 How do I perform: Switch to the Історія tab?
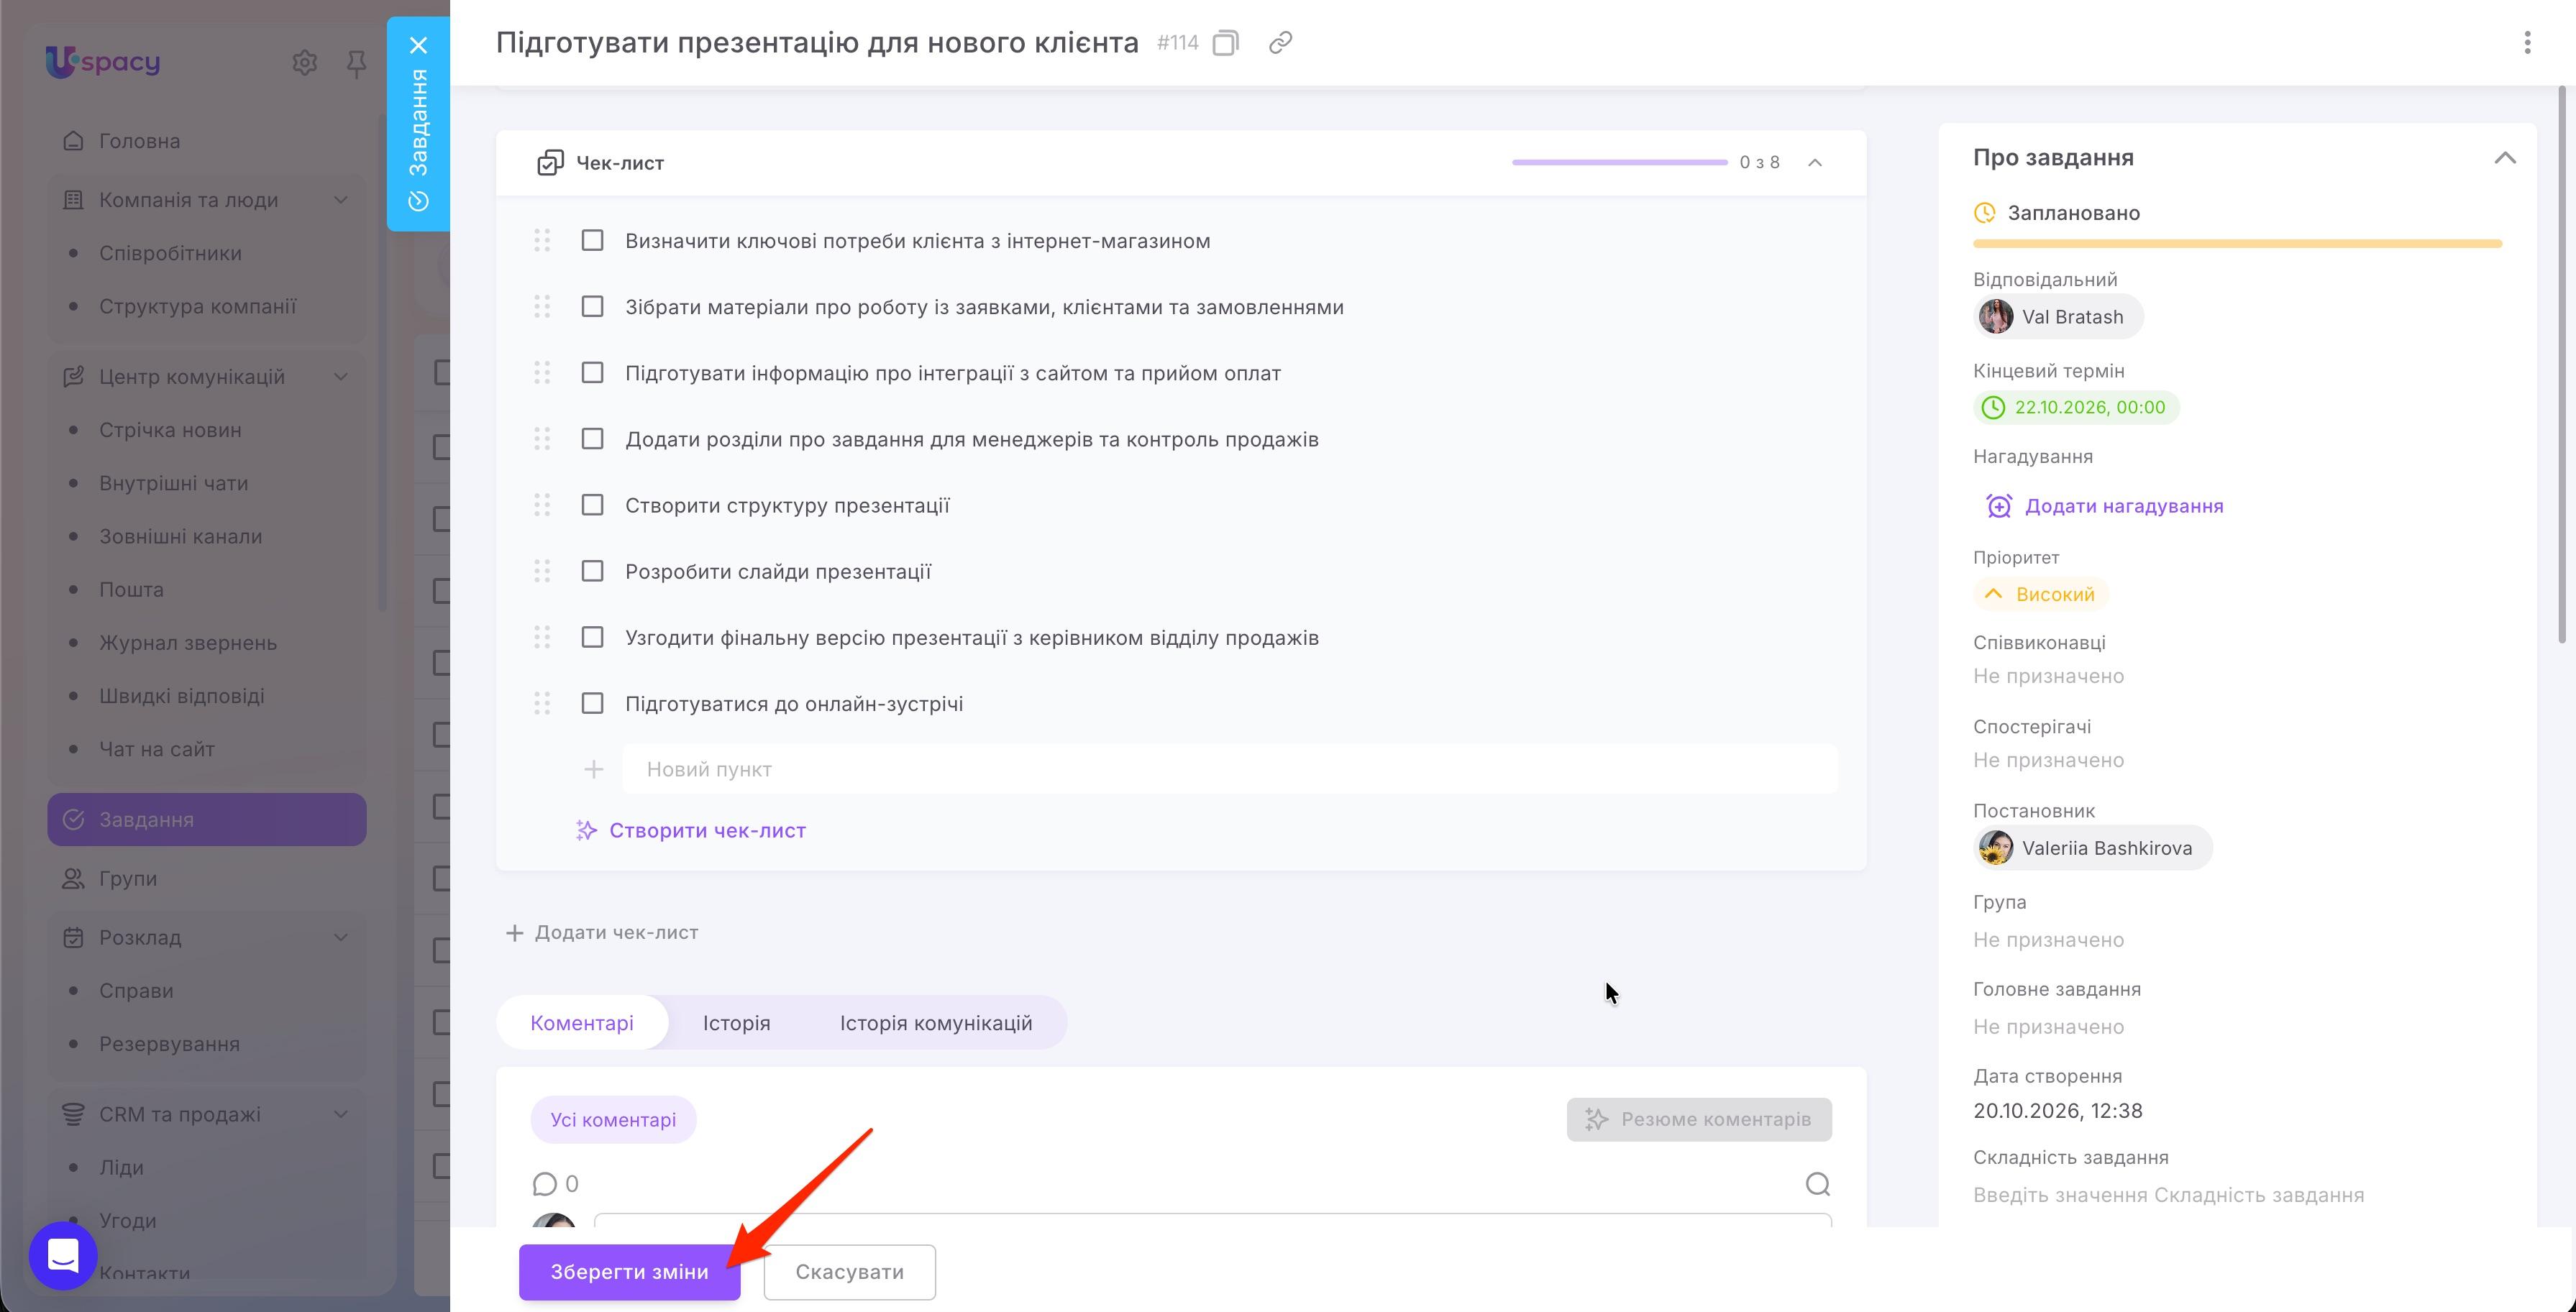tap(736, 1023)
